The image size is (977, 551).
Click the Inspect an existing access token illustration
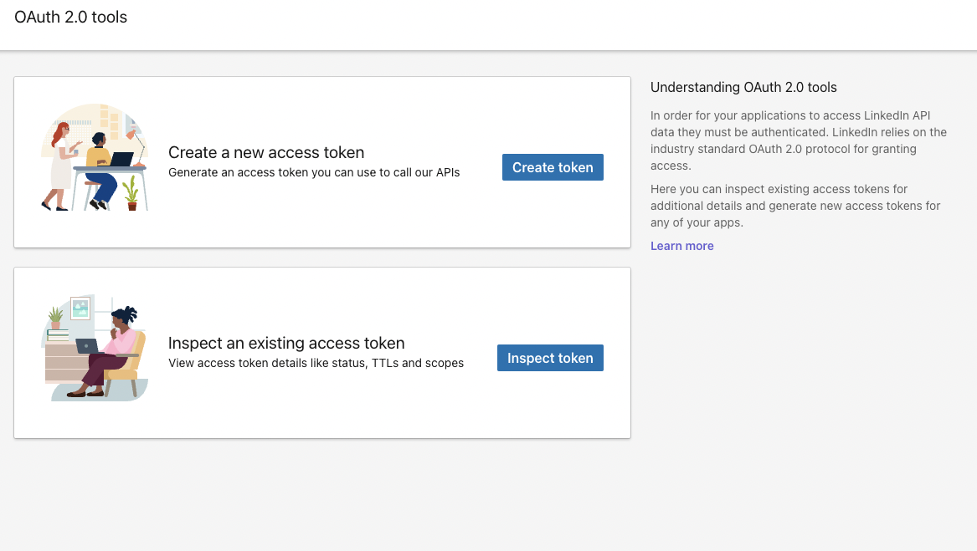coord(95,348)
